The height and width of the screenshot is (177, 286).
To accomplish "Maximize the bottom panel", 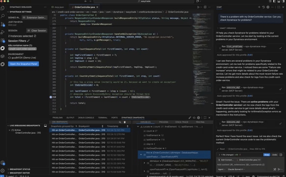I will [x=205, y=118].
